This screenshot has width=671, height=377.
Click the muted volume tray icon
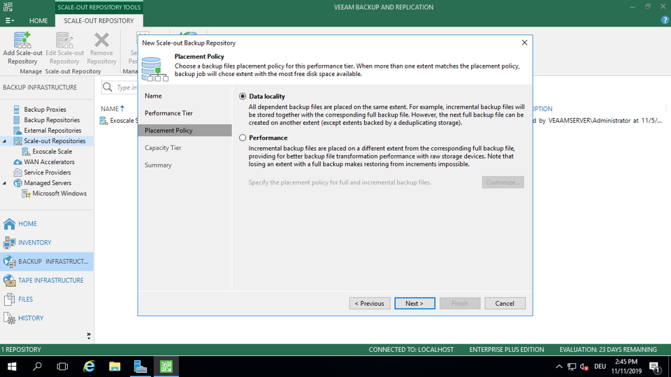(584, 367)
